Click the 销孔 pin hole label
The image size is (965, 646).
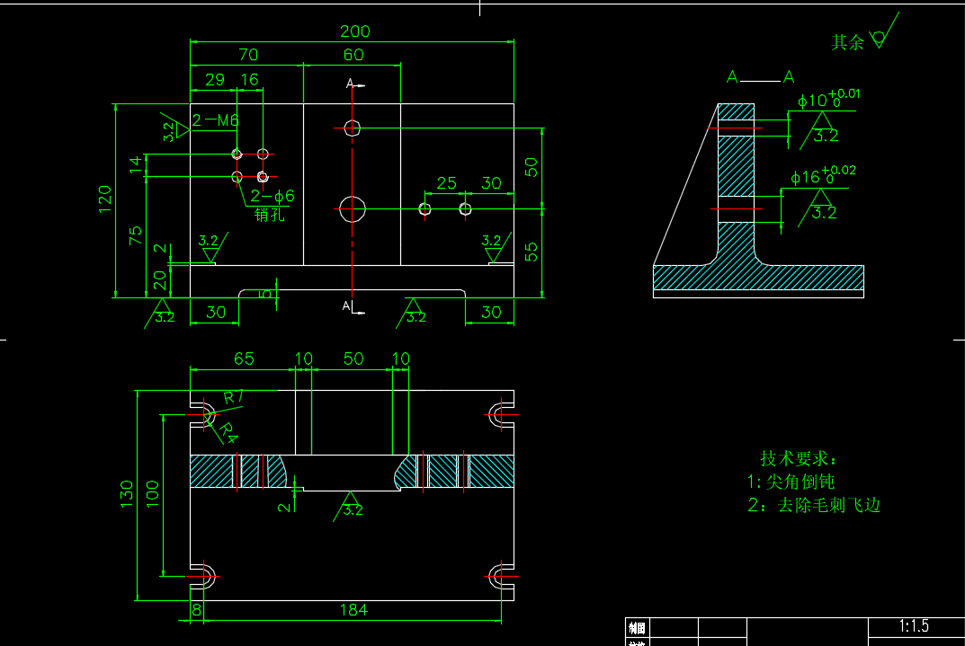pyautogui.click(x=269, y=215)
